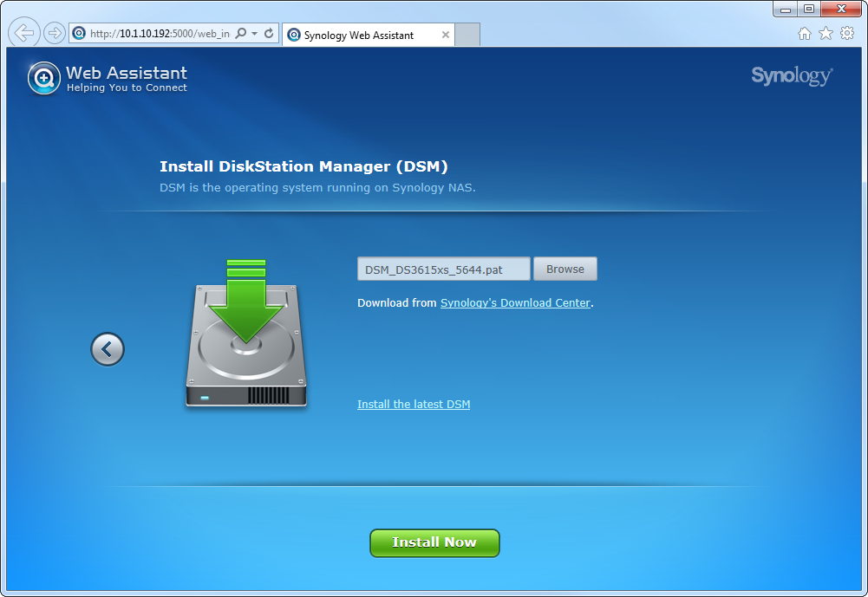Go back with the round chevron button
Viewport: 868px width, 597px height.
click(108, 349)
